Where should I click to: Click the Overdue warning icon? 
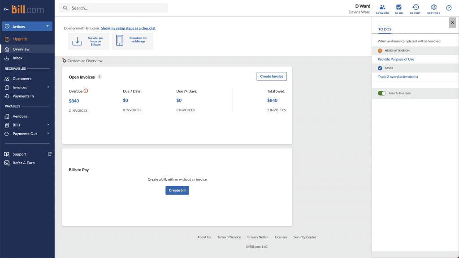point(86,91)
